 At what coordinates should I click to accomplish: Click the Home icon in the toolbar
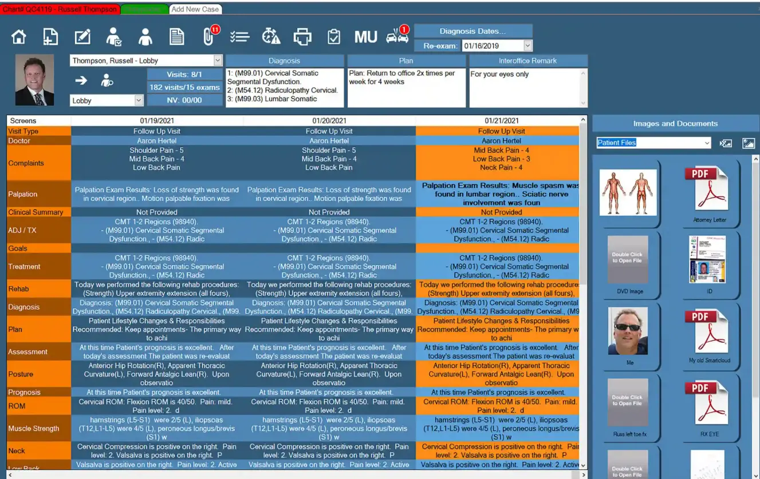click(18, 36)
